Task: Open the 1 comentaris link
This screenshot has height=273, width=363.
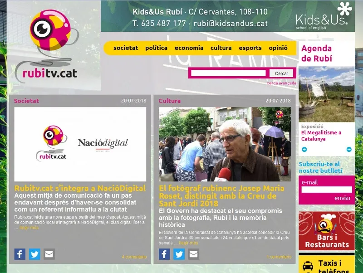Action: click(279, 257)
